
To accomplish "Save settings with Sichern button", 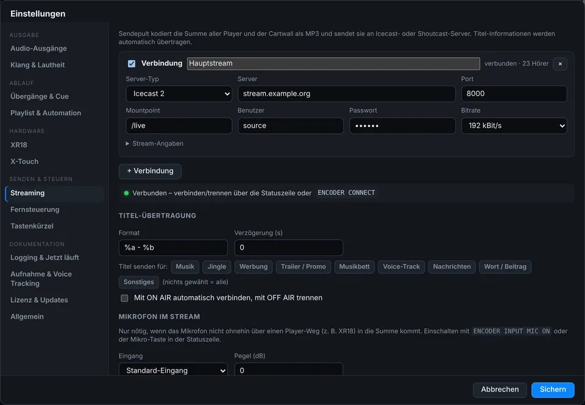I will (x=553, y=390).
